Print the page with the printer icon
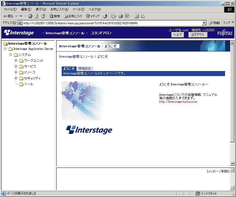Image resolution: width=236 pixels, height=197 pixels. (x=121, y=16)
